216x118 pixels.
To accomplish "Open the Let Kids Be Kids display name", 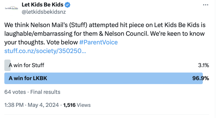I will [x=42, y=5].
